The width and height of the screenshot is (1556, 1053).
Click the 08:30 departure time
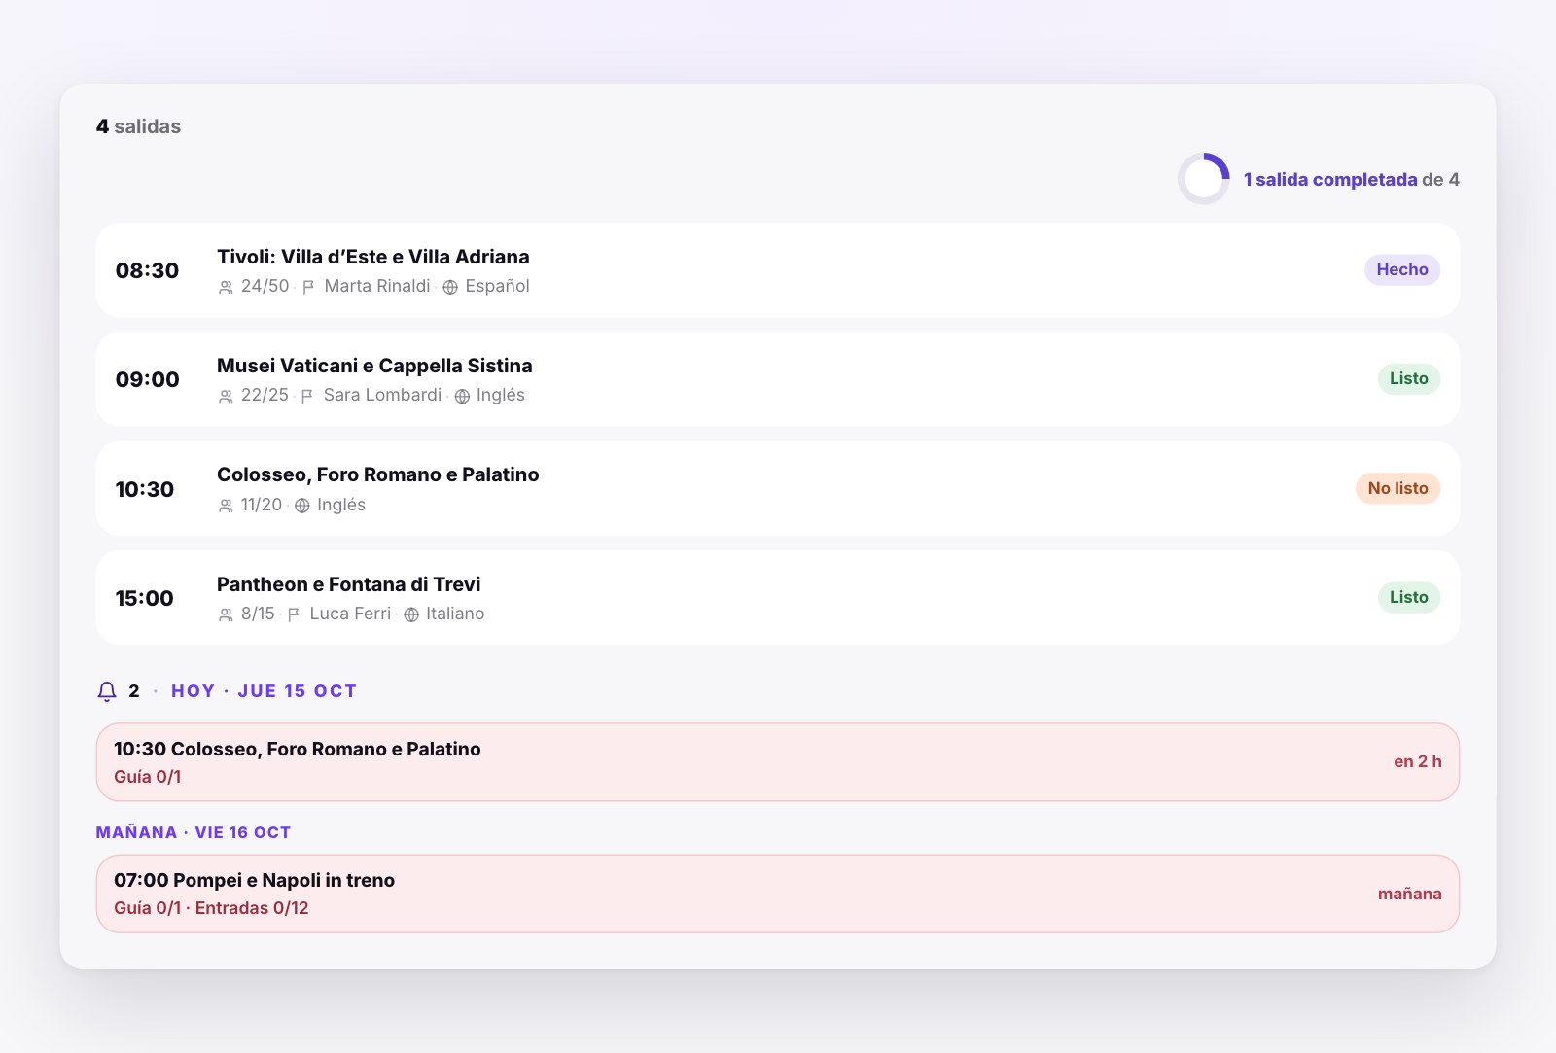pos(147,270)
